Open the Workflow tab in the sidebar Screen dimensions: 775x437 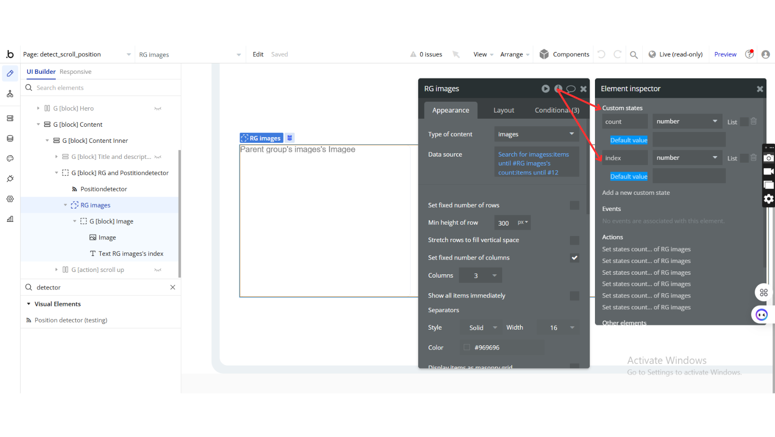10,94
